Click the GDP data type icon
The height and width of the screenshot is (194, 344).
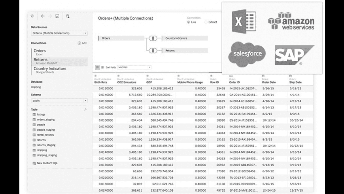[x=147, y=76]
